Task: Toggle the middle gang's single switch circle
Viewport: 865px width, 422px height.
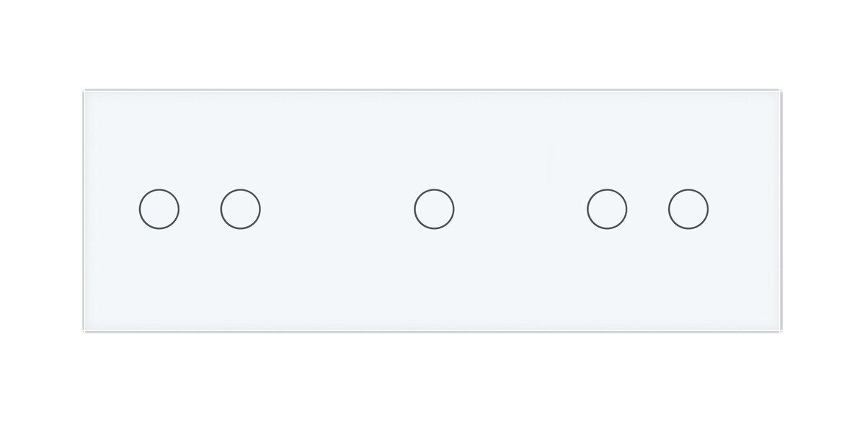Action: 434,209
